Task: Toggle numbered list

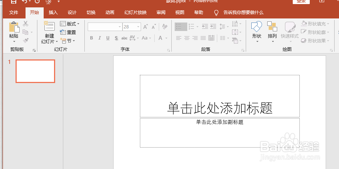Action: point(191,27)
